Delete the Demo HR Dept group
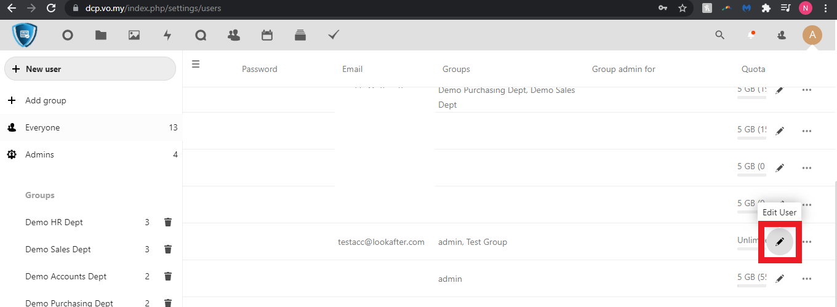 [x=168, y=222]
